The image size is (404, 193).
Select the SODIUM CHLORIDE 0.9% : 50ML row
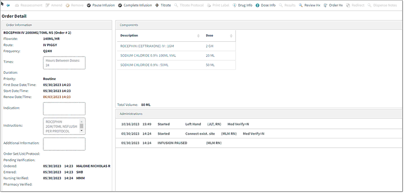176,65
